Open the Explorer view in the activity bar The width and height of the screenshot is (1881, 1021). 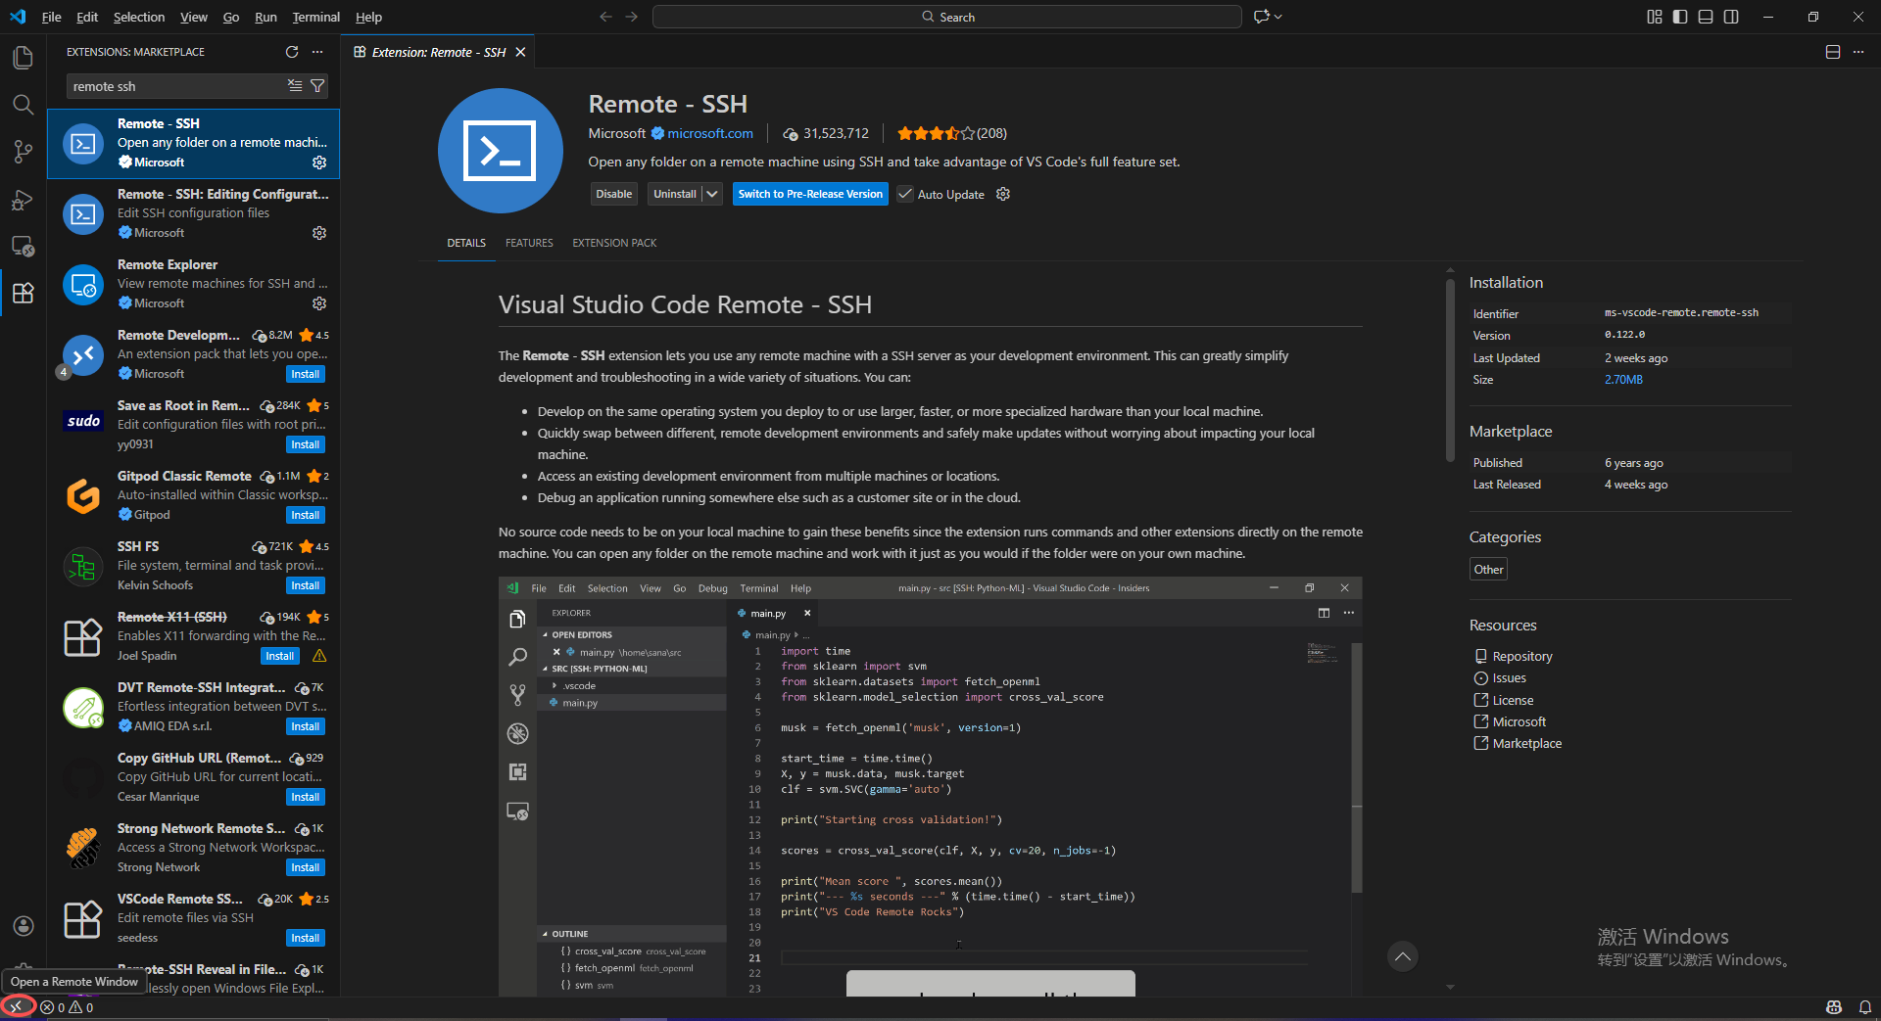point(23,58)
